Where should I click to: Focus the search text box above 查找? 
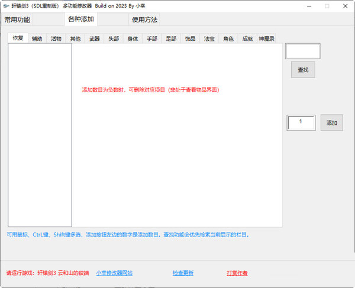click(x=303, y=51)
